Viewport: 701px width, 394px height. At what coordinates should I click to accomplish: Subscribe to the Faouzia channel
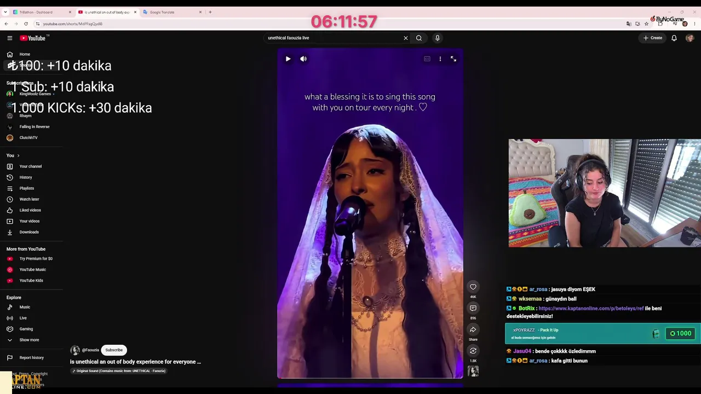(x=114, y=350)
